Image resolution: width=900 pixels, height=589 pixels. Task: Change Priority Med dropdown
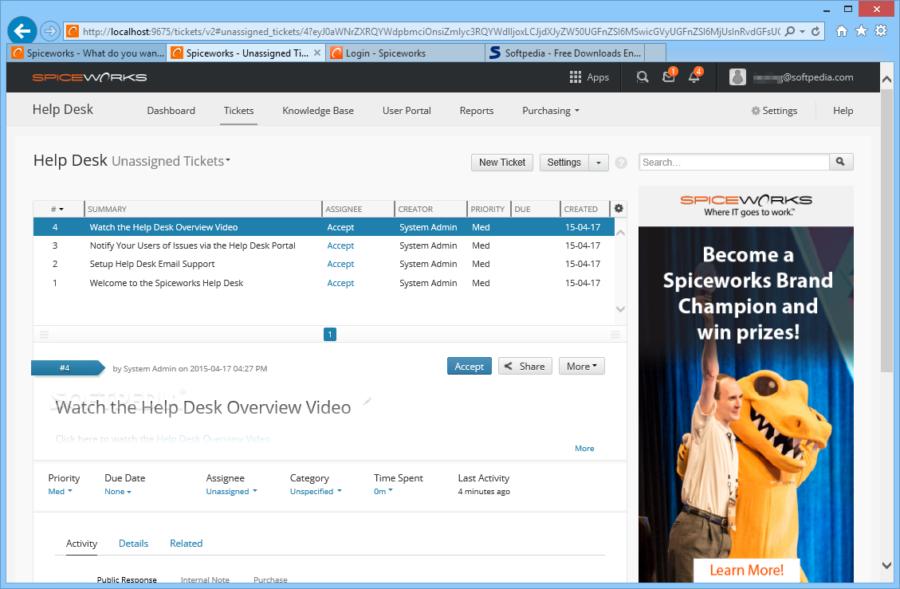tap(61, 492)
